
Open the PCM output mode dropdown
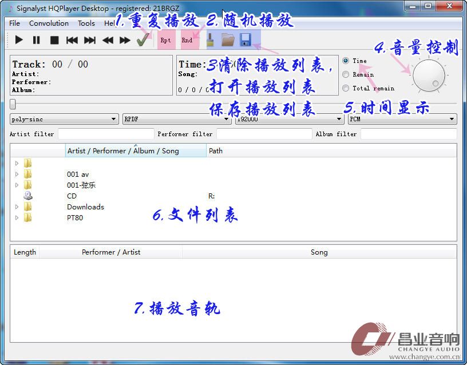(x=402, y=119)
